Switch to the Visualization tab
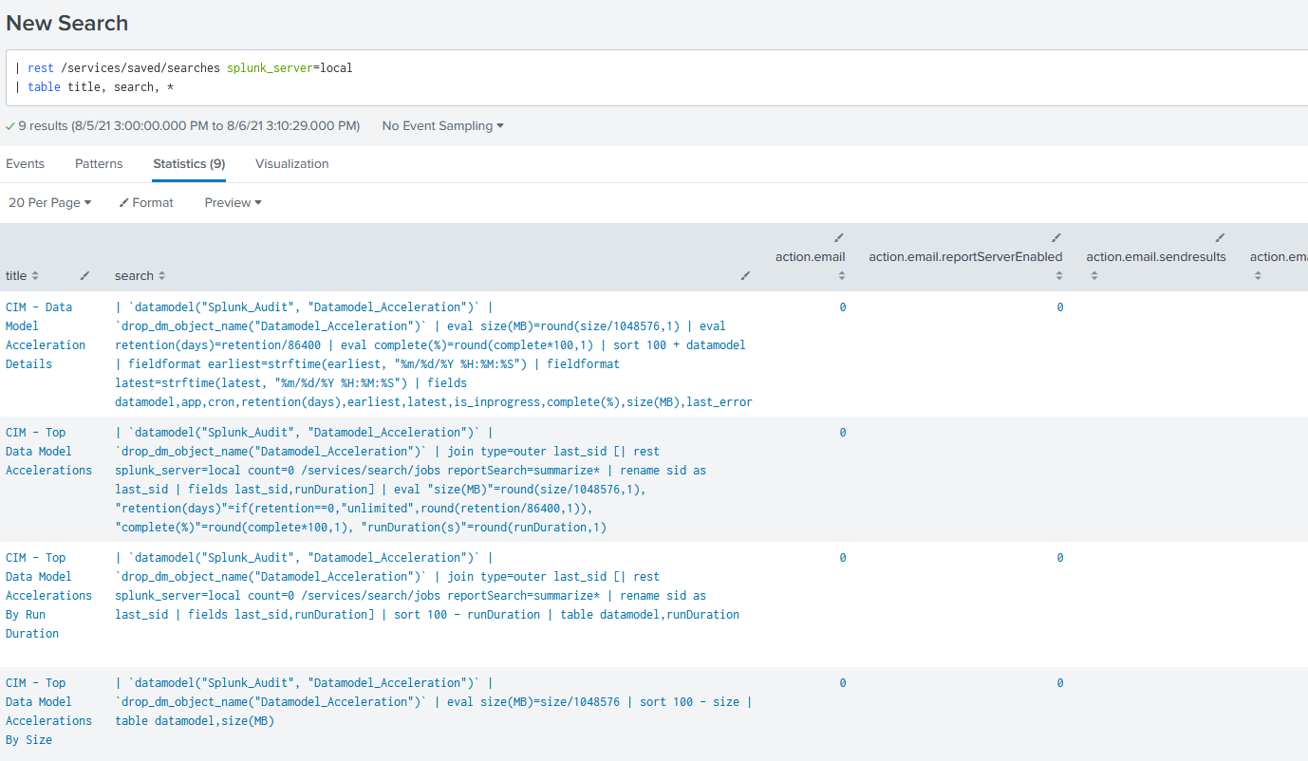1308x761 pixels. click(x=291, y=163)
